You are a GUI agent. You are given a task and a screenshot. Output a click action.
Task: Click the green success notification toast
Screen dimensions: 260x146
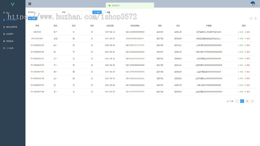pyautogui.click(x=130, y=5)
